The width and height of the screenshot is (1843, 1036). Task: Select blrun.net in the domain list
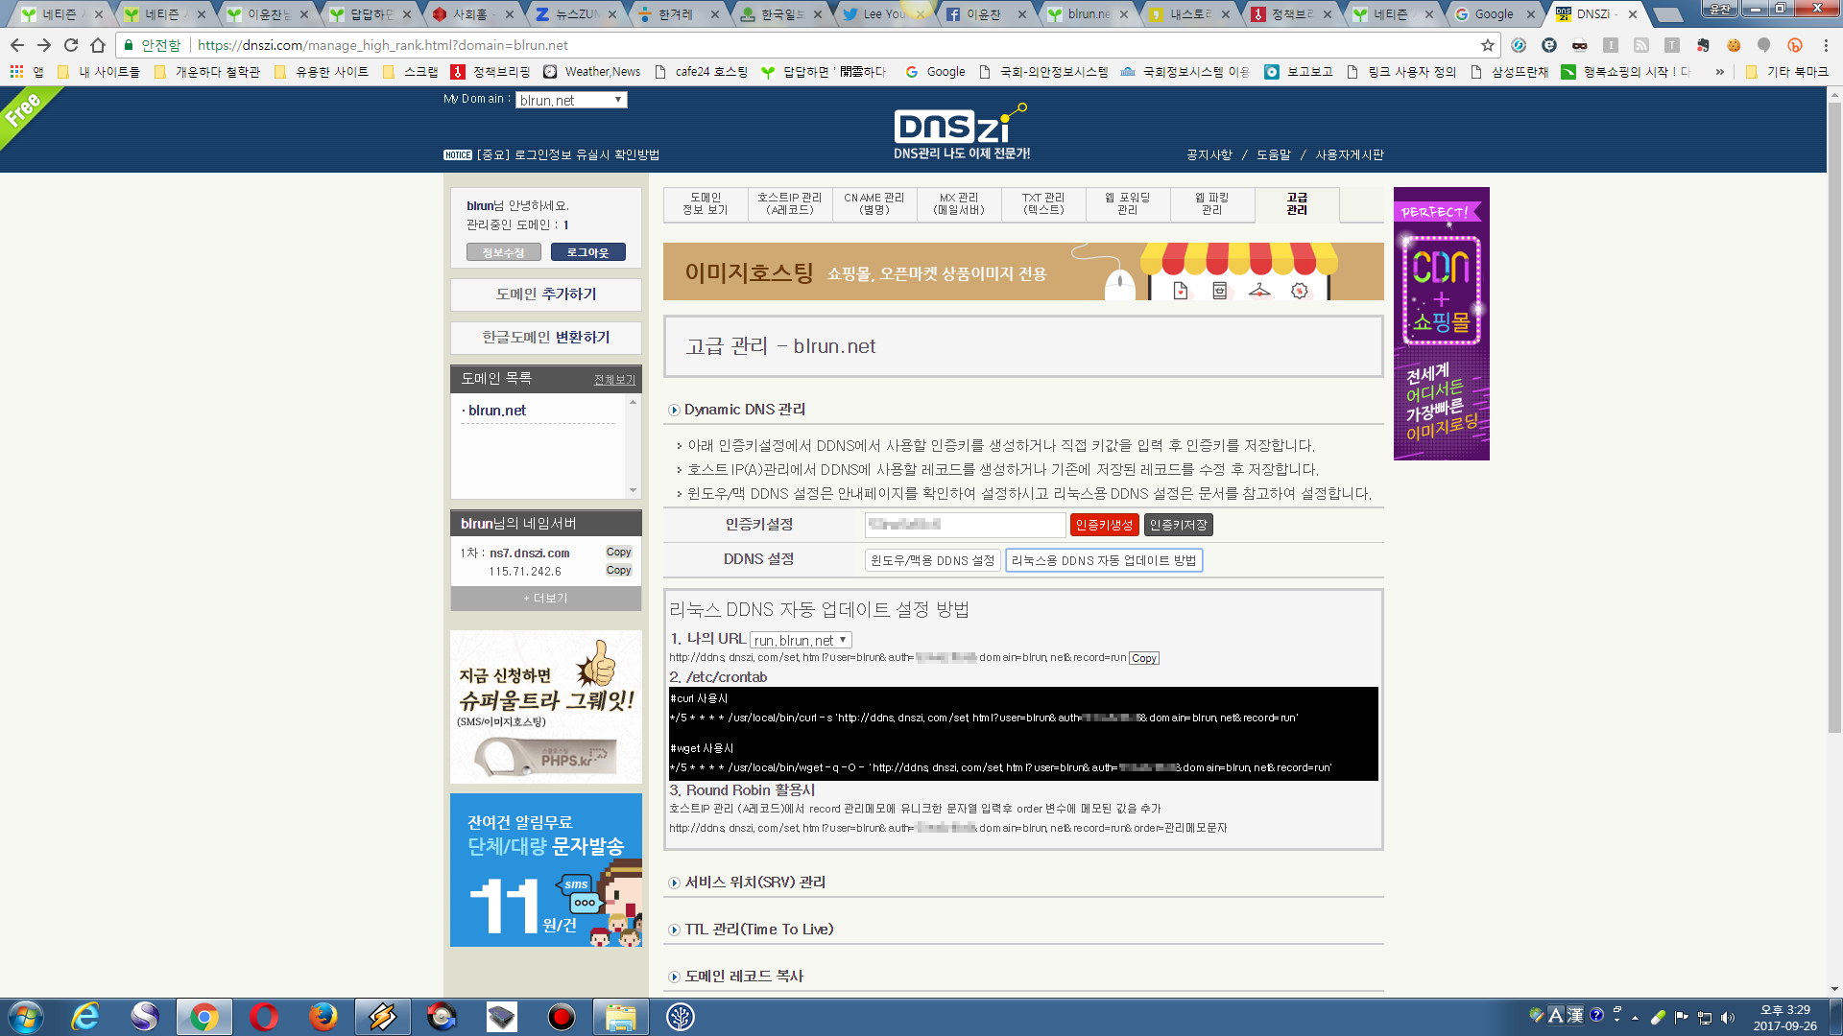[497, 411]
